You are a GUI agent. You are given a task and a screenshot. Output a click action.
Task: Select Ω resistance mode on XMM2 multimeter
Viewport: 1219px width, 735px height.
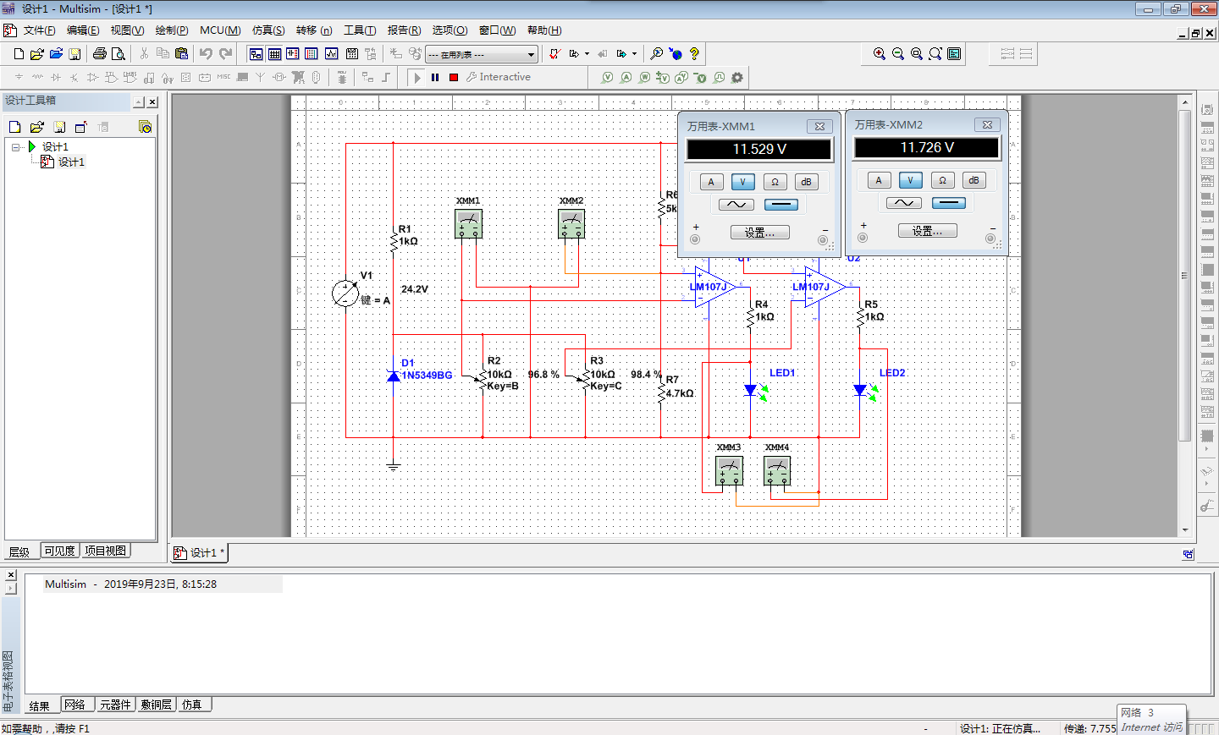942,180
